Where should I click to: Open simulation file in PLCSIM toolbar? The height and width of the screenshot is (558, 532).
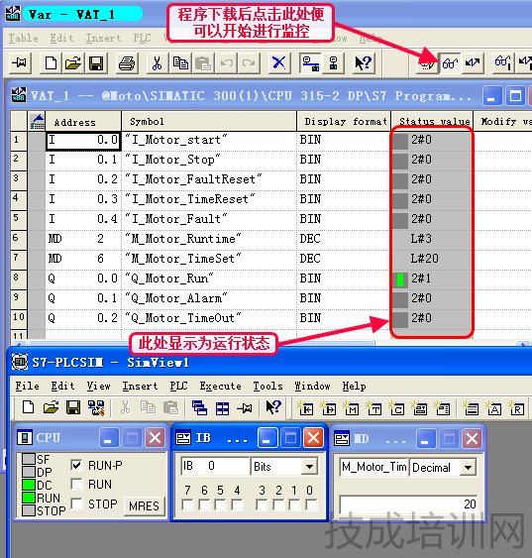(51, 408)
